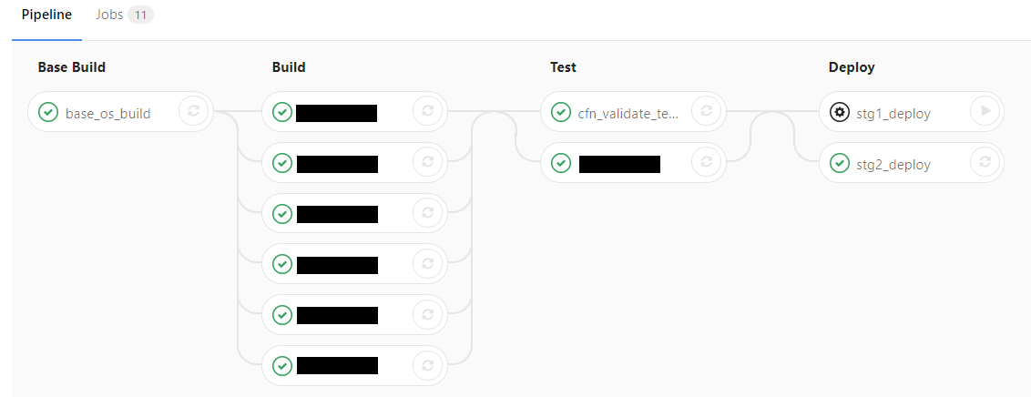This screenshot has height=397, width=1031.
Task: Open the stg2_deploy job
Action: coord(893,165)
